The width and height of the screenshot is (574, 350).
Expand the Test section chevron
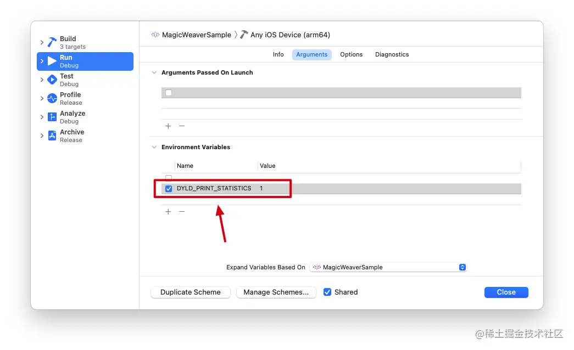coord(42,80)
